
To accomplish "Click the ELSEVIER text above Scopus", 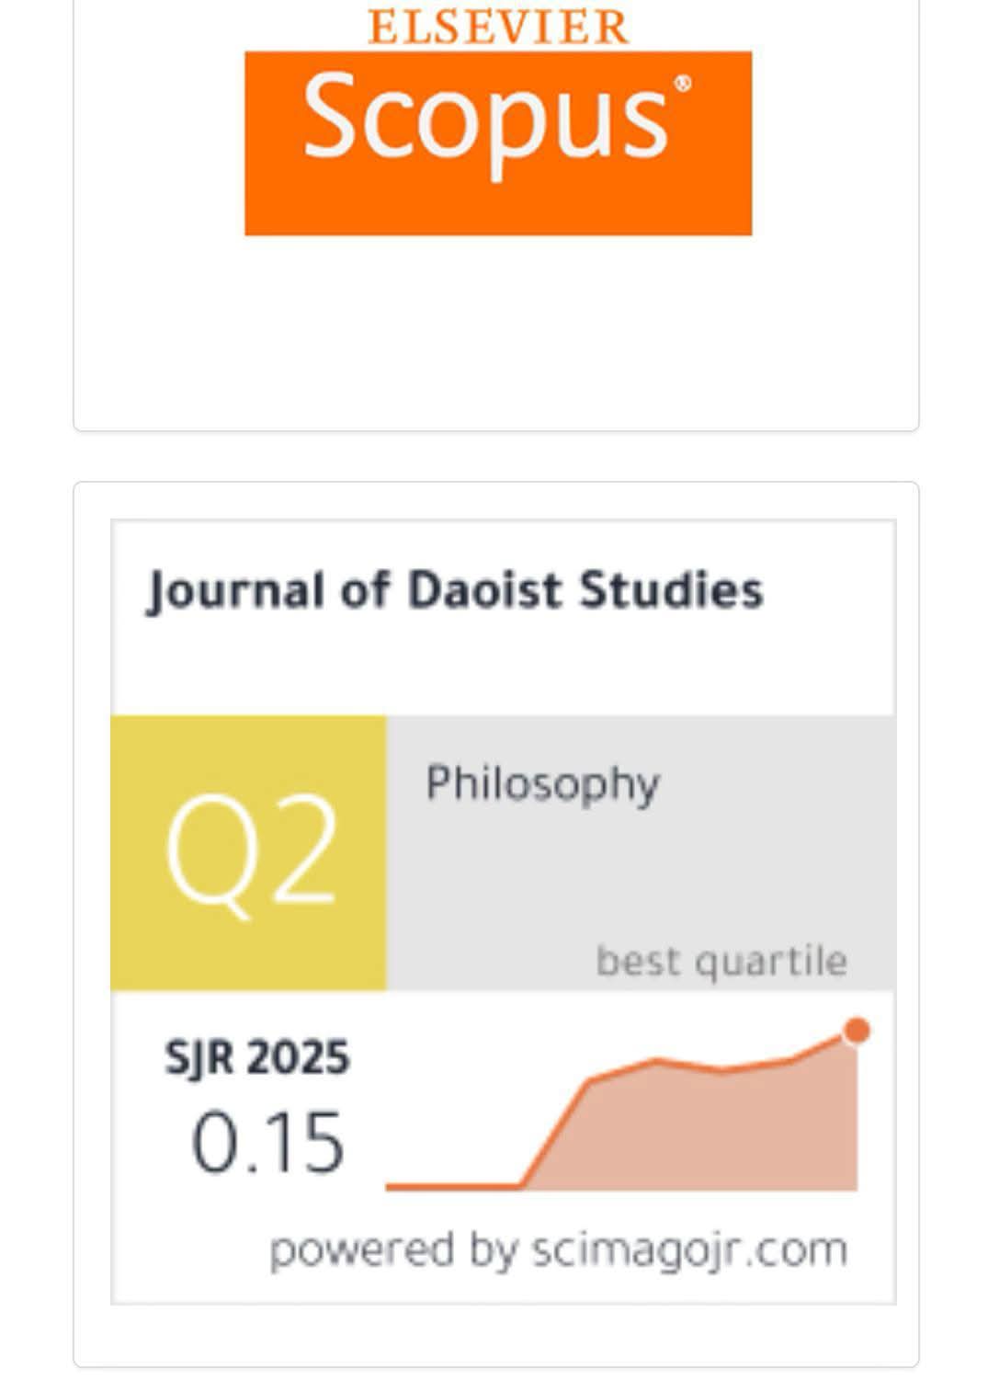I will [x=498, y=27].
